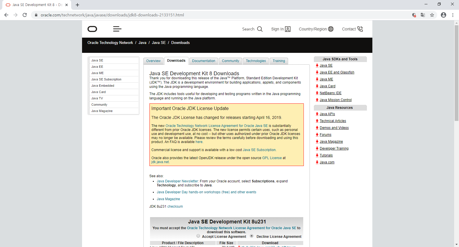Select Accept License Agreement radio button
459x247 pixels.
(x=198, y=236)
